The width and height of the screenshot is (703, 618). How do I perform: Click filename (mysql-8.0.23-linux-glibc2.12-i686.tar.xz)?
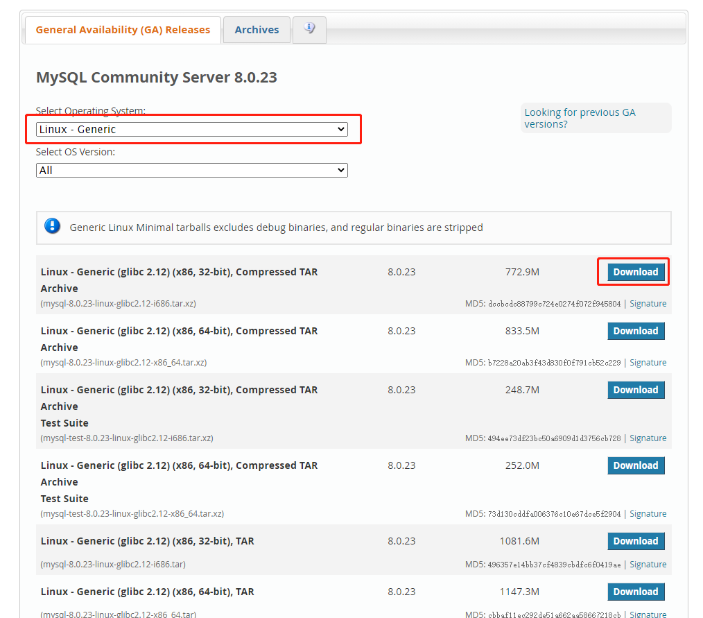(119, 304)
